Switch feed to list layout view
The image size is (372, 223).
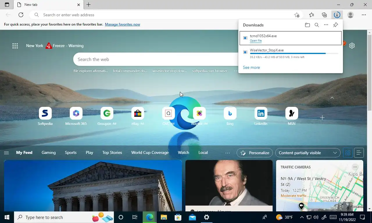359,153
